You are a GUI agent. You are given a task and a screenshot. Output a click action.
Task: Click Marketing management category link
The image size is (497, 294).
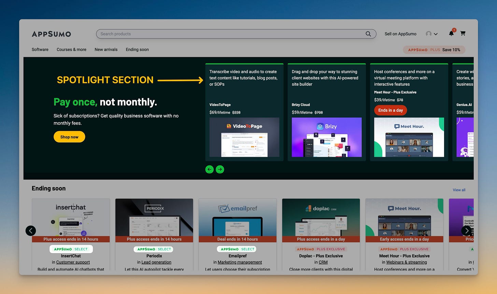[240, 262]
